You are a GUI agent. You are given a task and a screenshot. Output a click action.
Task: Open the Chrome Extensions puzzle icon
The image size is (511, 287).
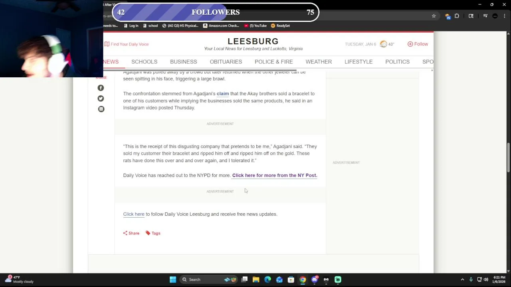click(457, 16)
